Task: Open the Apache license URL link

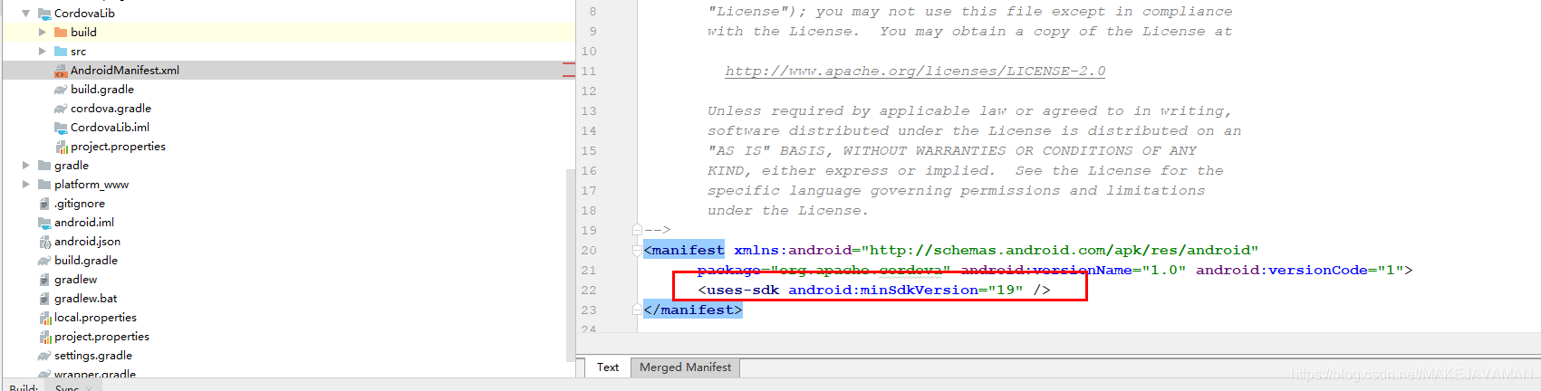Action: click(x=915, y=71)
